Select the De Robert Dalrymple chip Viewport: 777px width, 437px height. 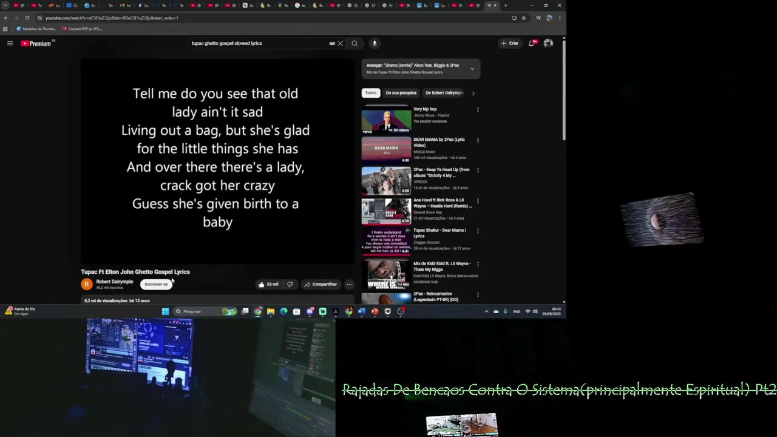[x=444, y=93]
